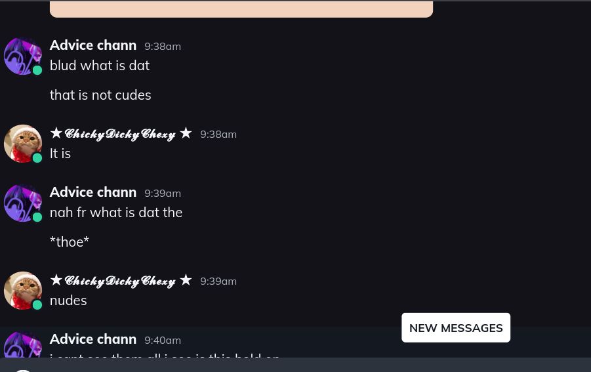Image resolution: width=591 pixels, height=372 pixels.
Task: Open Advice chann username at 9:40am
Action: 92,339
